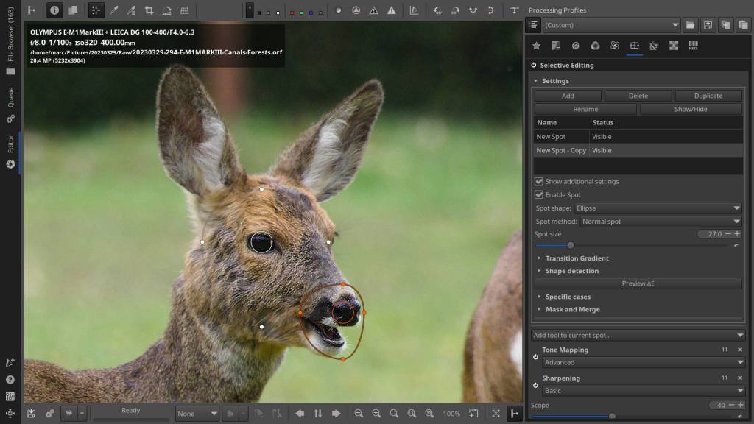
Task: Click the clipped highlights warning indicator
Action: [x=391, y=10]
